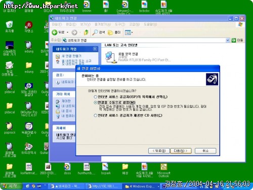This screenshot has width=253, height=190.
Task: Open the 고급(N) menu
Action: (x=135, y=24)
